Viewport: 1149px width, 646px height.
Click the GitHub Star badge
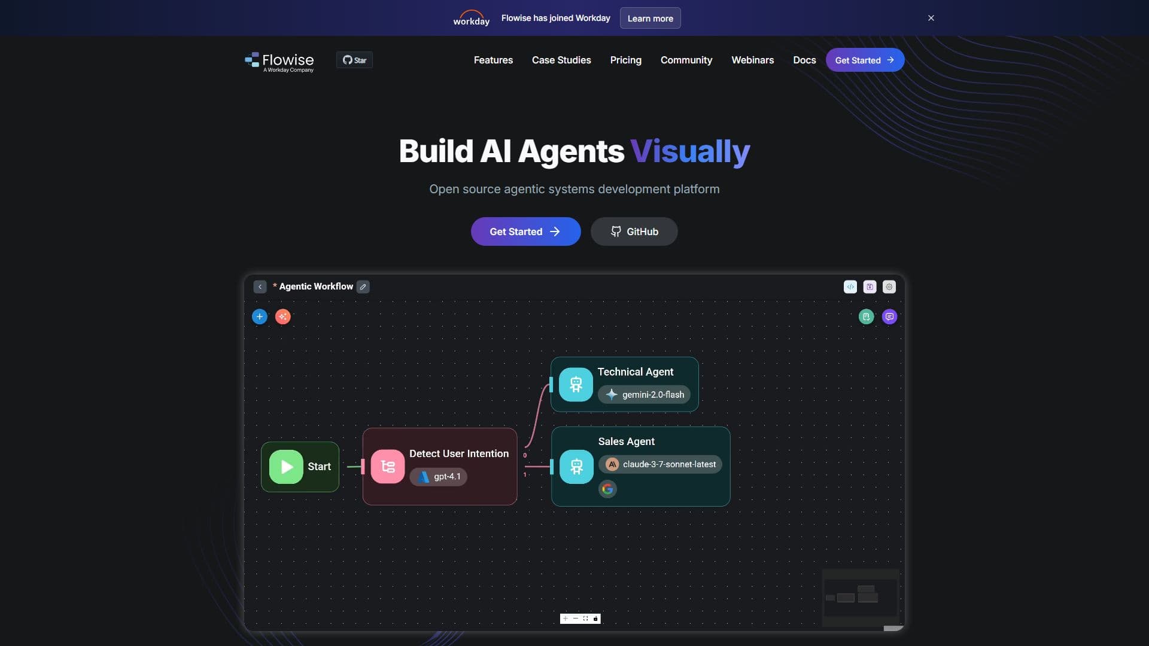[x=354, y=60]
